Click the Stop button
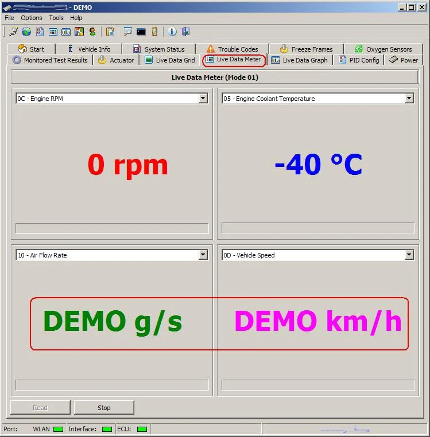 [x=104, y=407]
